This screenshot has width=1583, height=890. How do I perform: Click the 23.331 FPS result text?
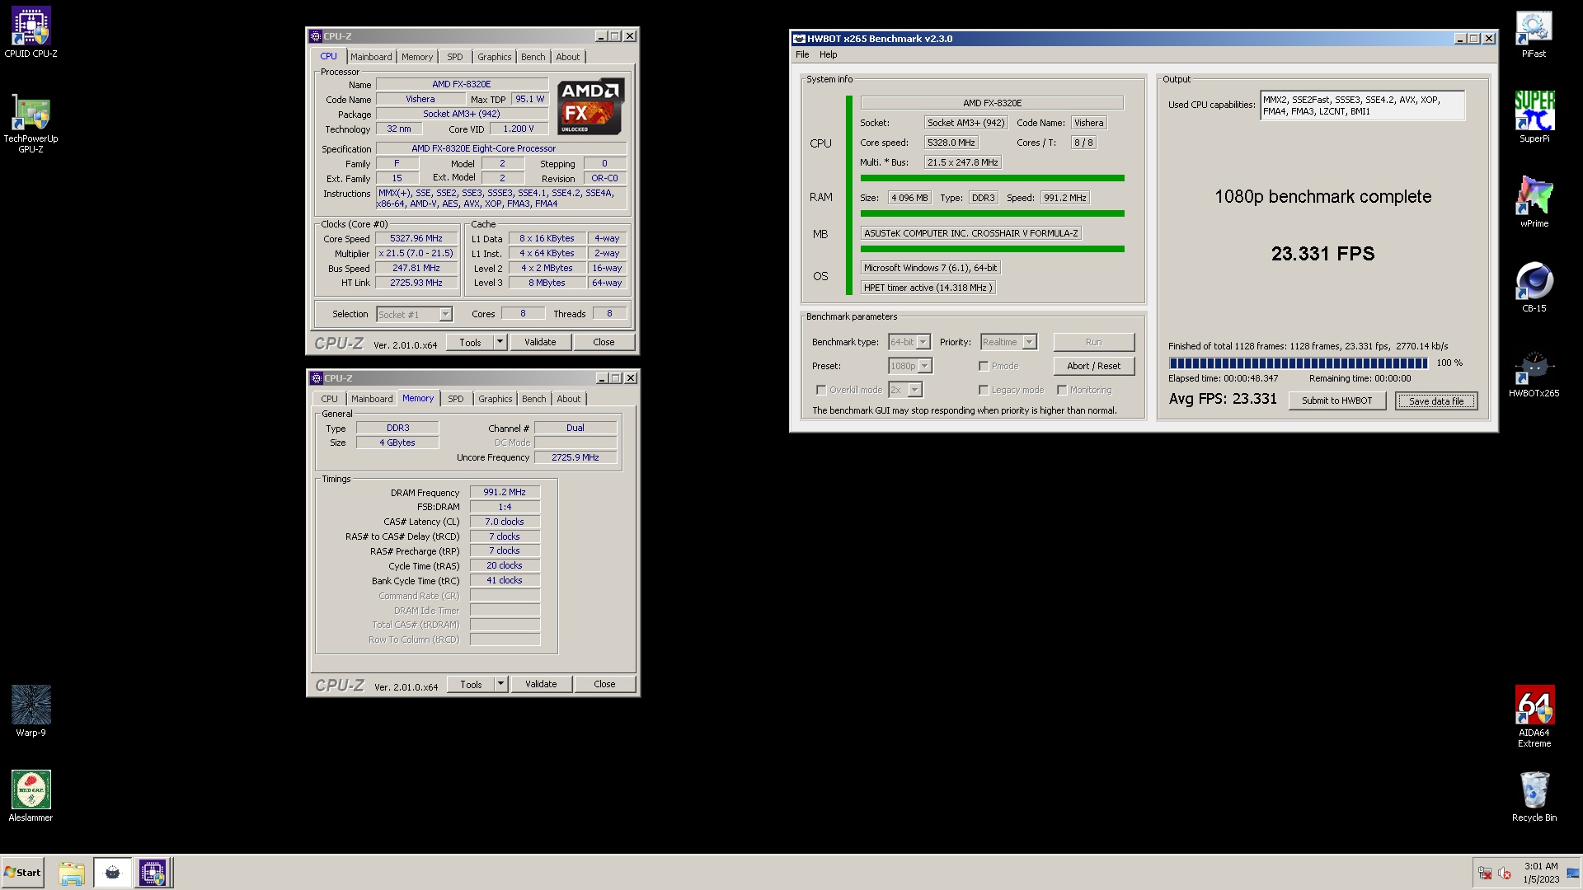click(x=1322, y=254)
